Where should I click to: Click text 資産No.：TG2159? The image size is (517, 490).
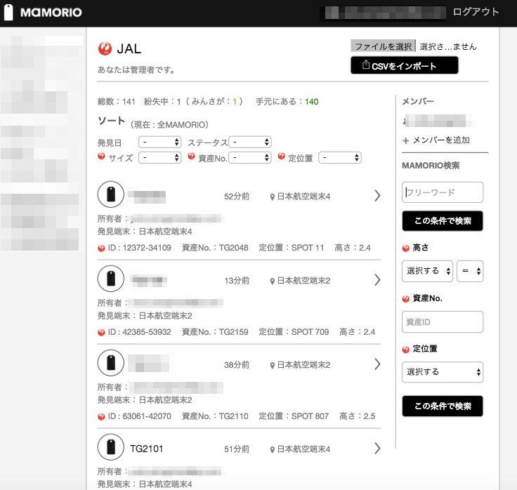[x=215, y=332]
